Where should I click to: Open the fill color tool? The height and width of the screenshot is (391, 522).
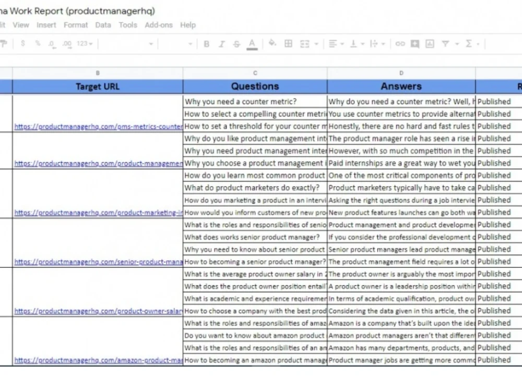click(271, 43)
